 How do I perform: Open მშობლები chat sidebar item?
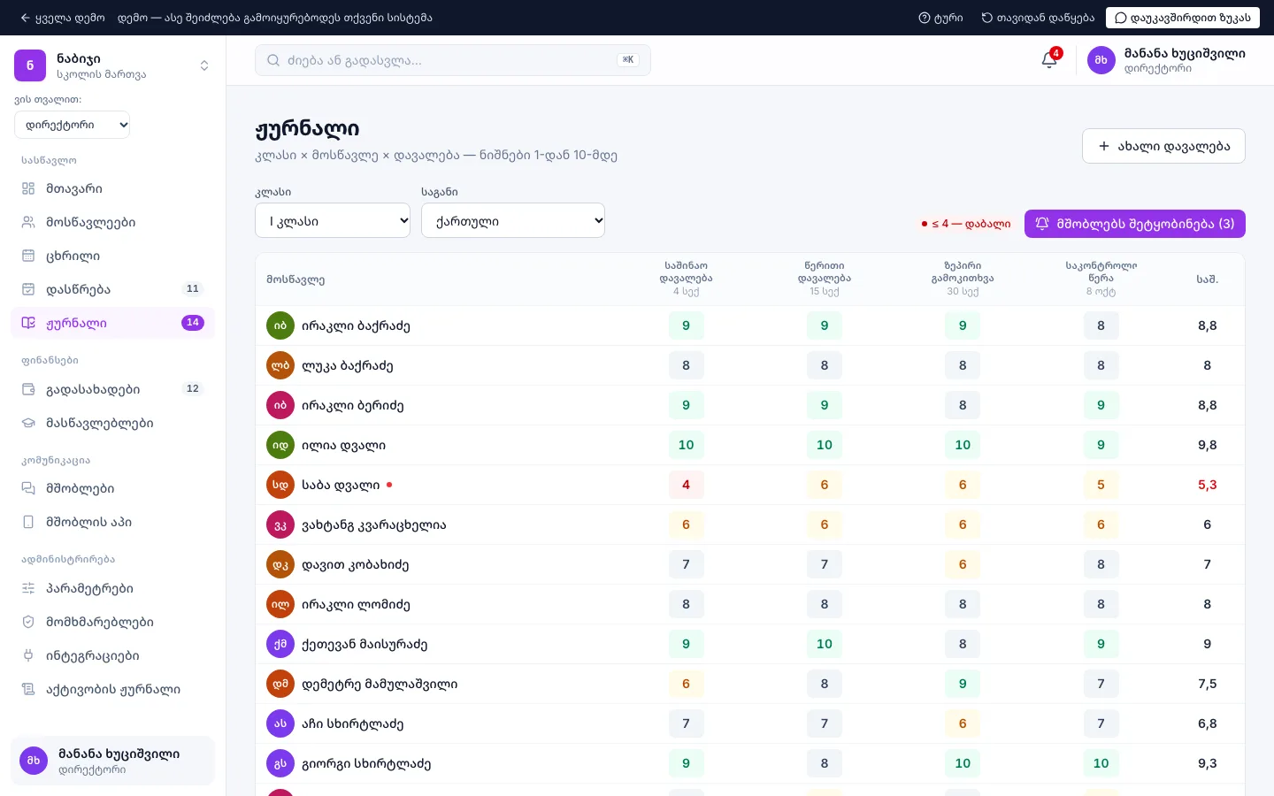click(x=112, y=488)
